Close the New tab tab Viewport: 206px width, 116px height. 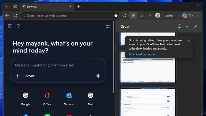pos(70,6)
